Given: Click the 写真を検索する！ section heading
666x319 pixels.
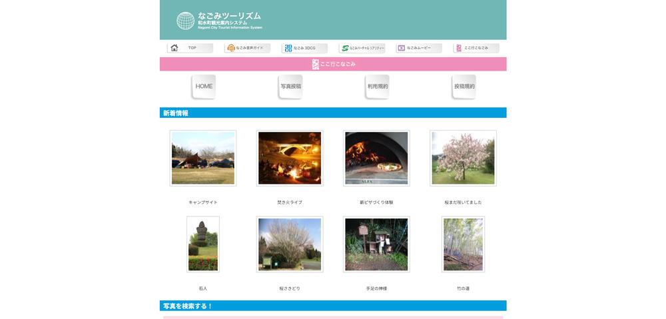Looking at the screenshot, I should (x=188, y=306).
